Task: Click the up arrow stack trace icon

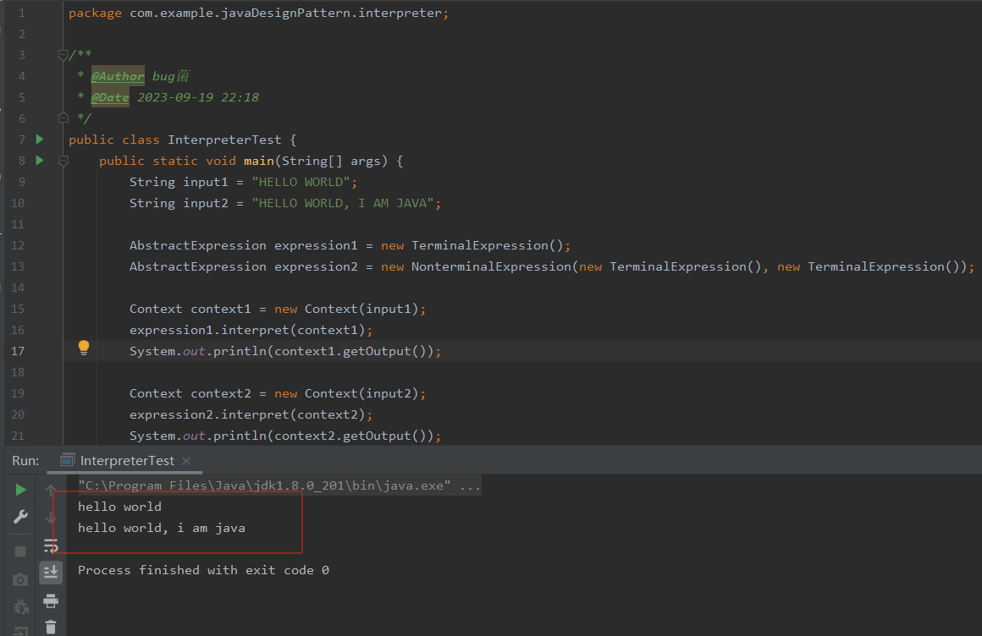Action: point(51,490)
